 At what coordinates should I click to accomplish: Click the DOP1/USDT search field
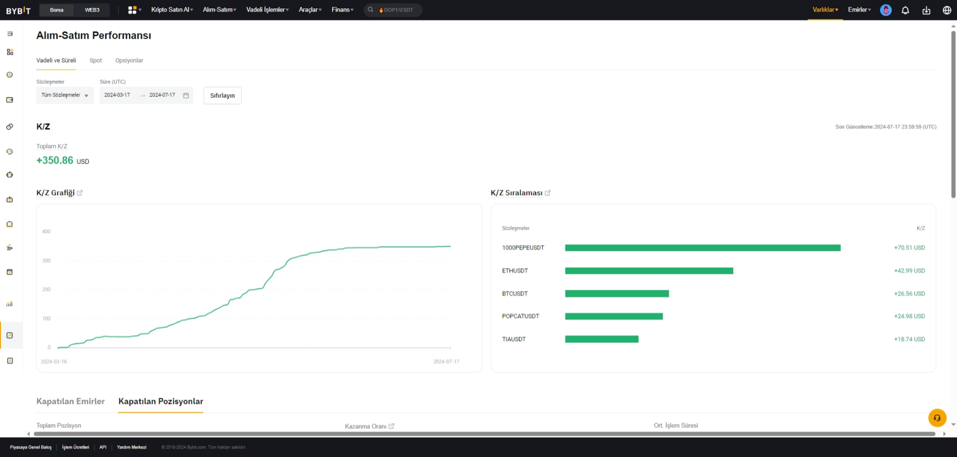pos(393,10)
